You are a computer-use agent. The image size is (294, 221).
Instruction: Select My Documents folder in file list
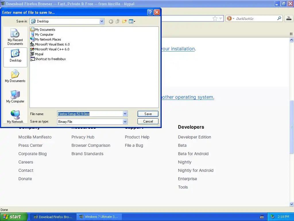[x=43, y=30]
